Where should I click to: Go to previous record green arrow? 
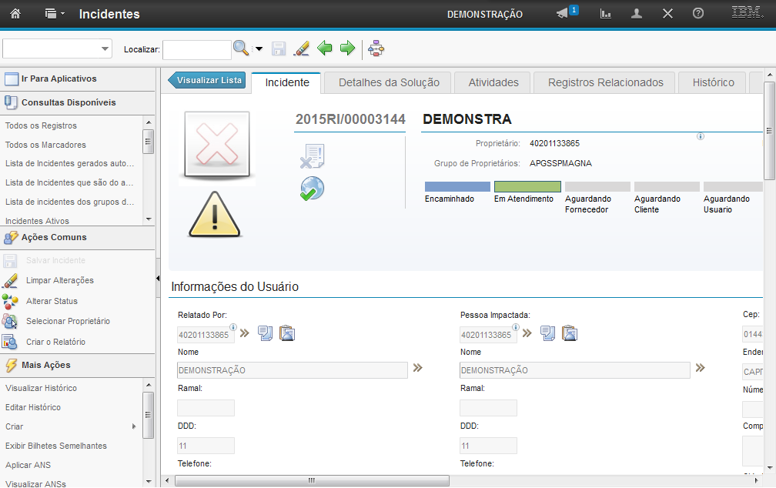[325, 49]
